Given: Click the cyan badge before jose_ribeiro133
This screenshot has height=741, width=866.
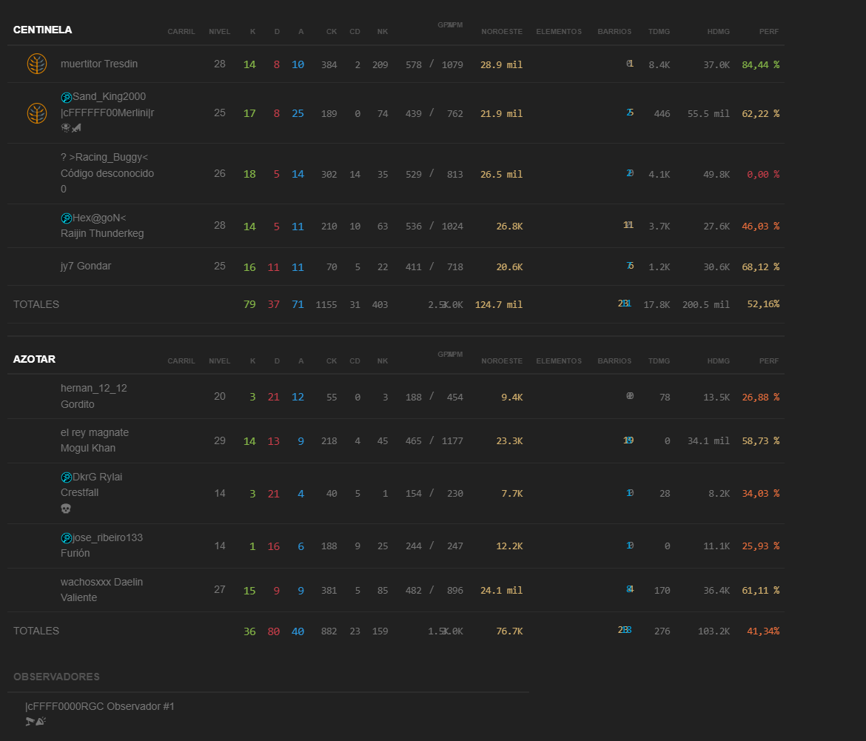Looking at the screenshot, I should click(x=66, y=538).
